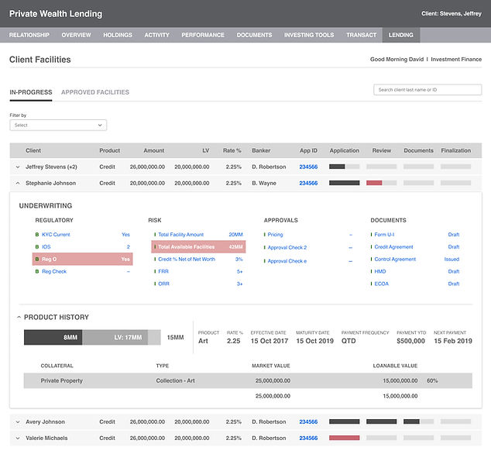Open the highlighted Reg O item
491x454 pixels.
(82, 259)
